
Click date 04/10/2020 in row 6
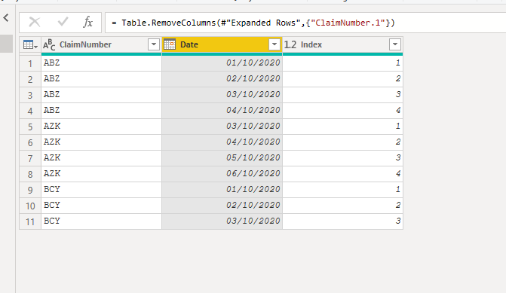[x=222, y=142]
